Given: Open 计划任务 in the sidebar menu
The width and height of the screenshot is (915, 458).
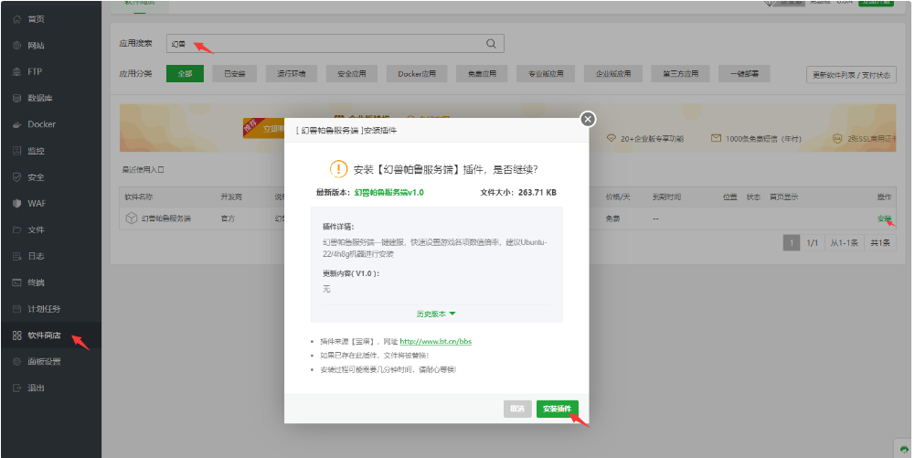Looking at the screenshot, I should tap(45, 309).
